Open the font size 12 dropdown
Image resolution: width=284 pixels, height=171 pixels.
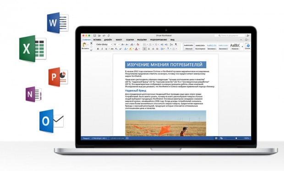(x=116, y=44)
